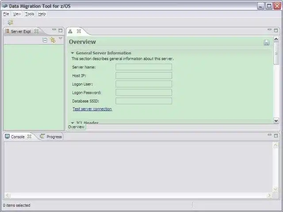This screenshot has height=212, width=283.
Task: Open the Tools menu
Action: pyautogui.click(x=30, y=14)
